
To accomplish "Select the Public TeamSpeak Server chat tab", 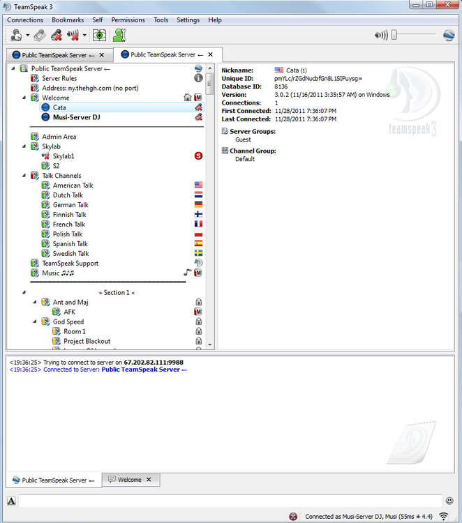I will tap(54, 480).
